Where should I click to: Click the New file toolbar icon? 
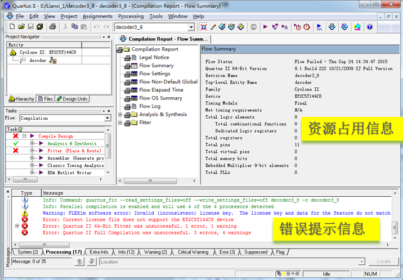pos(12,26)
